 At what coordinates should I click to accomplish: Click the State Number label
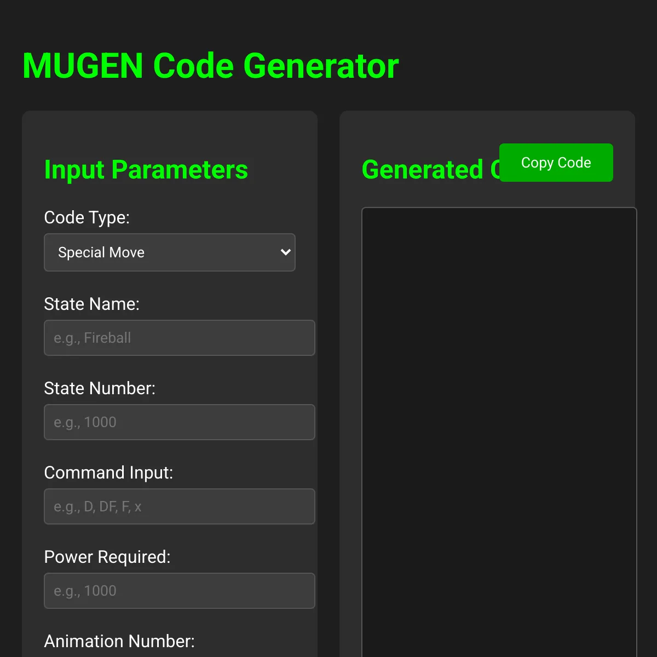(100, 388)
